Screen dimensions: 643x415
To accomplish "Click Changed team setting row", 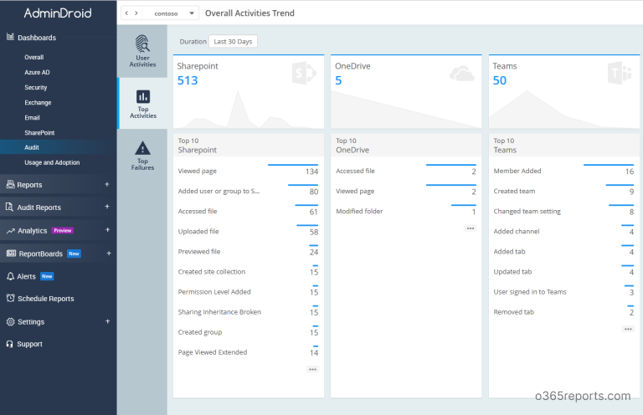I will 563,211.
